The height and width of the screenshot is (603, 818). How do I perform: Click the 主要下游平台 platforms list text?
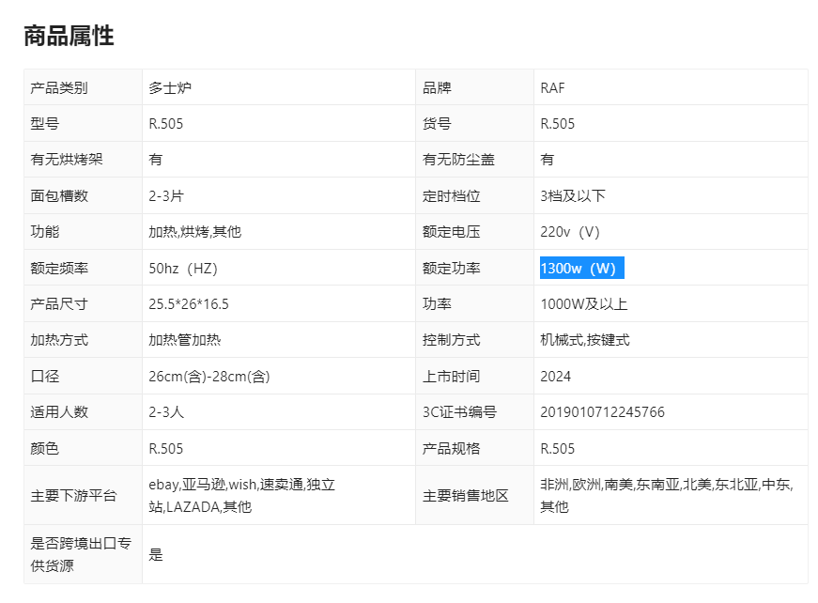pyautogui.click(x=241, y=496)
